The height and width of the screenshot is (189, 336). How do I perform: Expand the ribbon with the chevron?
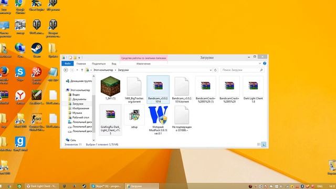[x=260, y=64]
